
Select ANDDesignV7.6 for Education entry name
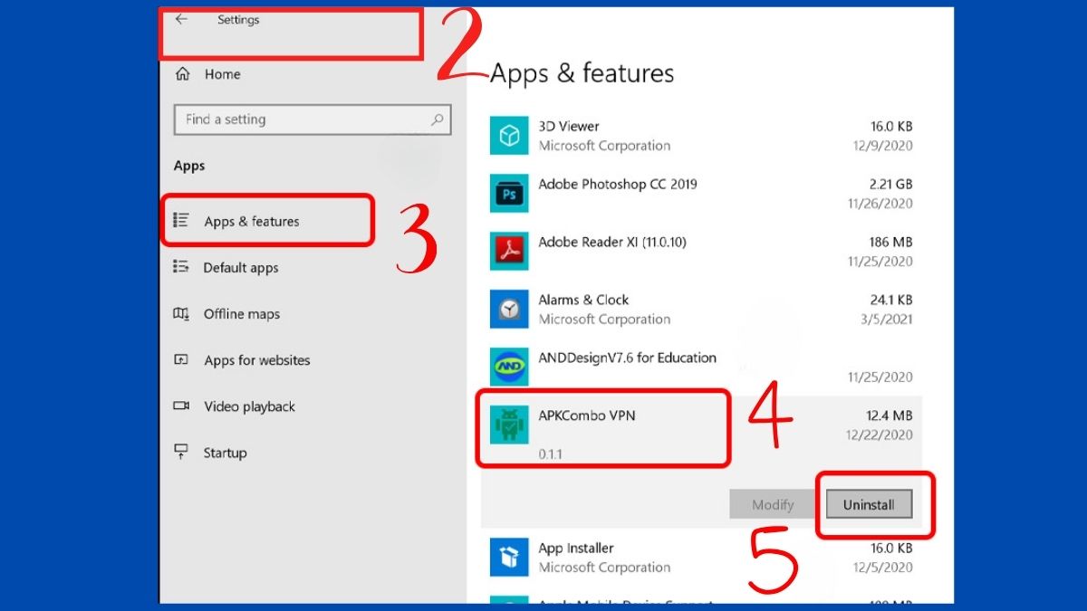tap(628, 358)
